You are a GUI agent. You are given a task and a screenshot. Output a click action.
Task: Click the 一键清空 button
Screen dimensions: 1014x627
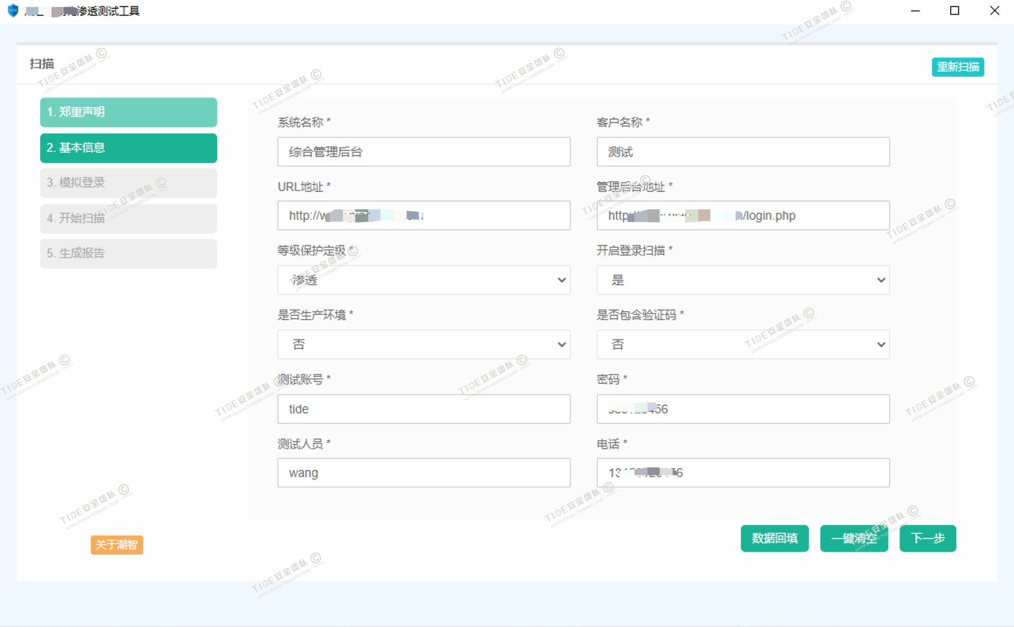coord(854,538)
